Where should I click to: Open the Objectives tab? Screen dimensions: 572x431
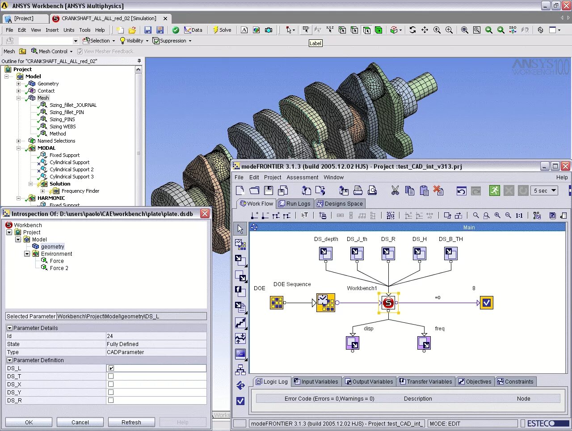(475, 381)
